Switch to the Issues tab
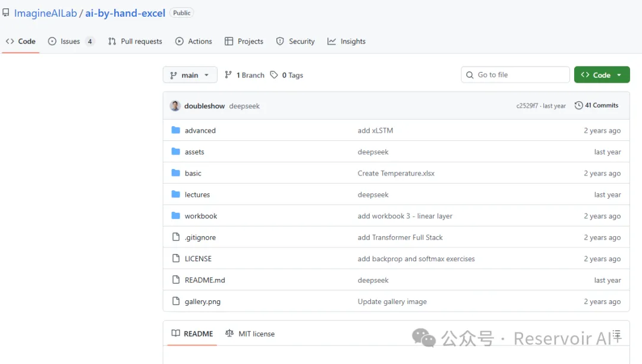Image resolution: width=642 pixels, height=364 pixels. (71, 42)
